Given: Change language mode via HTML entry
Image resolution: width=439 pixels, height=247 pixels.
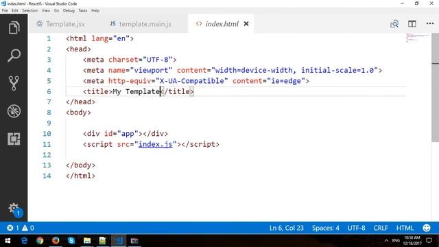Looking at the screenshot, I should point(405,228).
